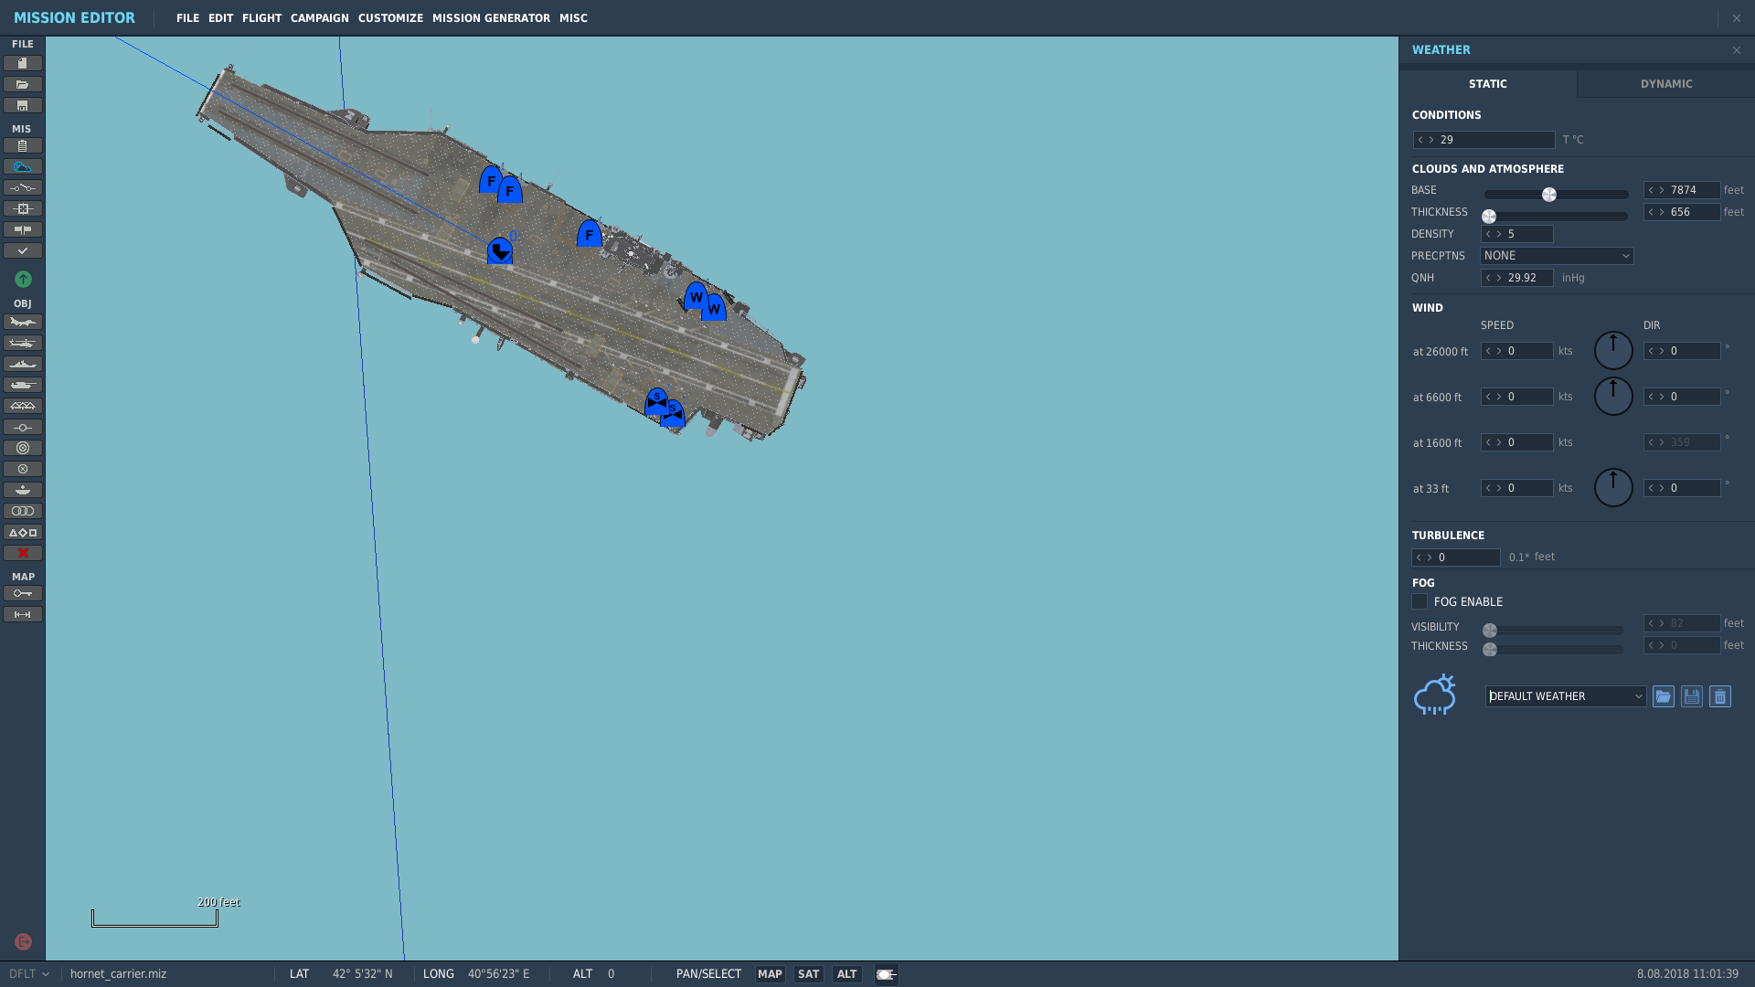
Task: Open the PRECPTNS dropdown
Action: (1557, 256)
